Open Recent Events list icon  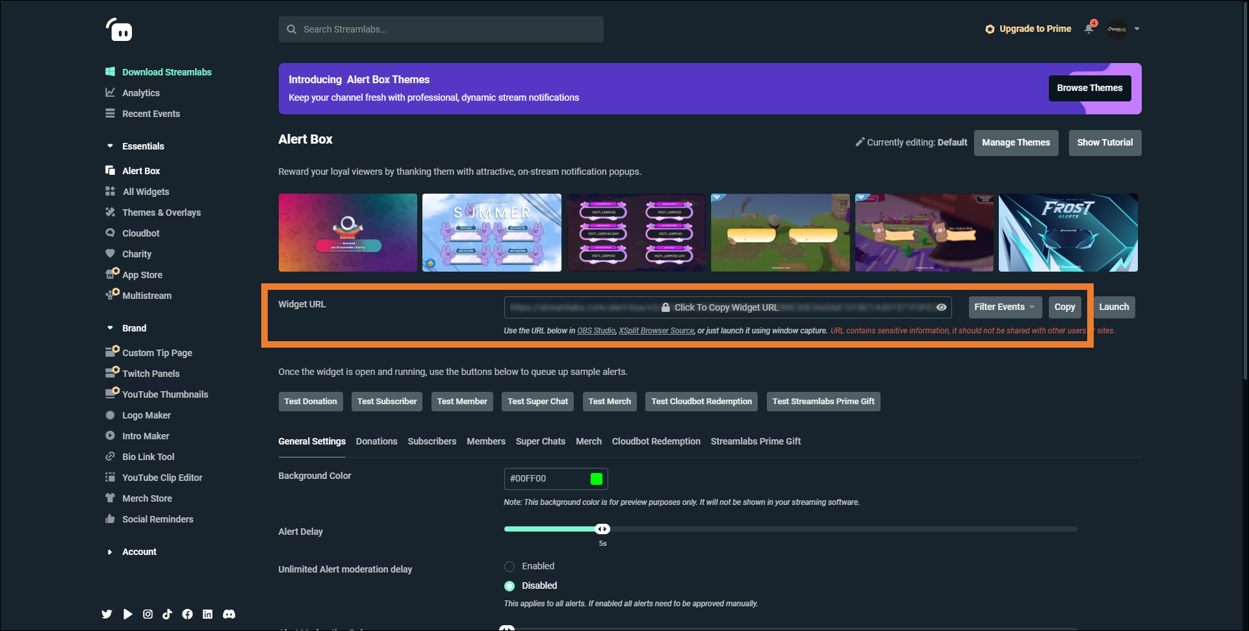tap(110, 113)
